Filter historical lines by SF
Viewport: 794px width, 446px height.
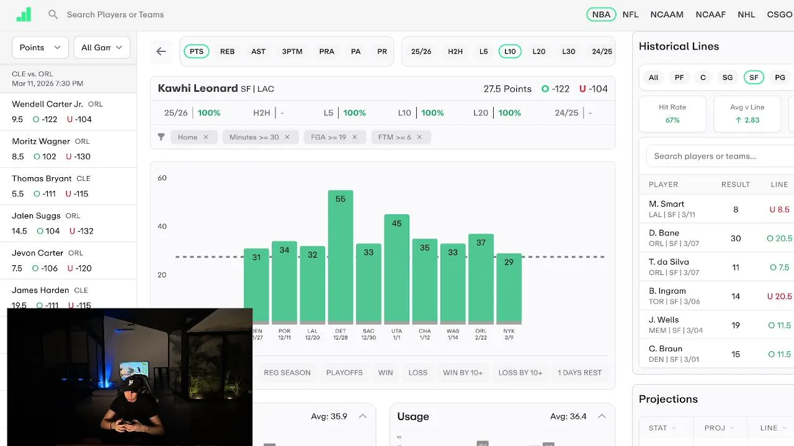(x=754, y=77)
